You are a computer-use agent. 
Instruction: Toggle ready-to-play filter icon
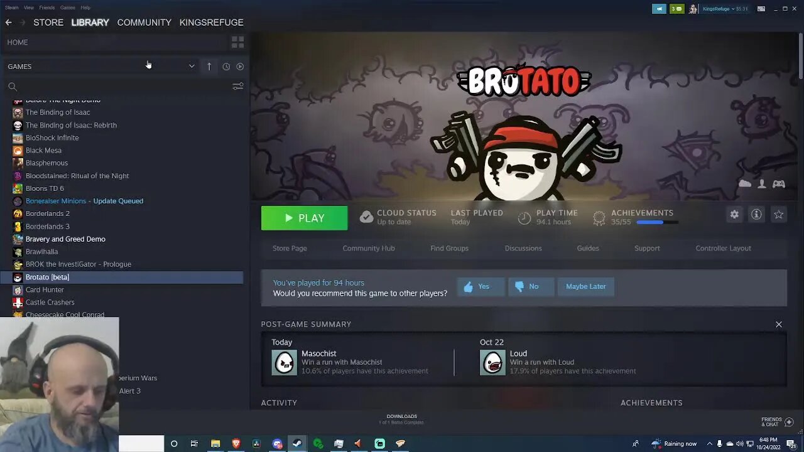(240, 67)
